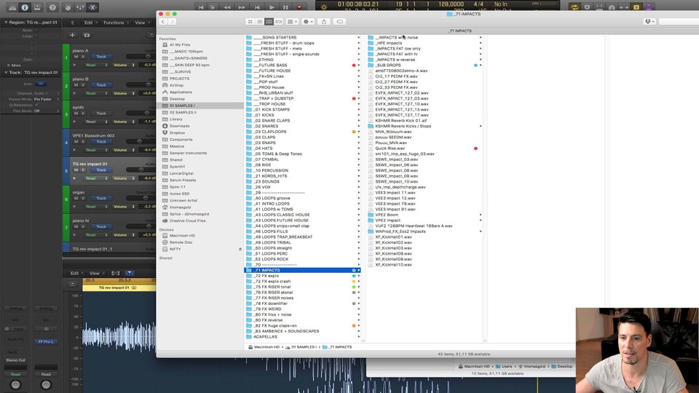Collapse the Track inspector disclosure triangle
This screenshot has height=393, width=699.
6,73
